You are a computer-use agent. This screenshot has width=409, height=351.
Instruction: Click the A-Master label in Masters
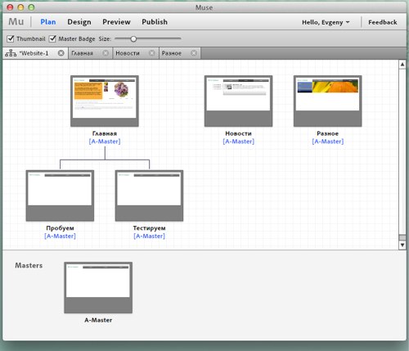[98, 320]
